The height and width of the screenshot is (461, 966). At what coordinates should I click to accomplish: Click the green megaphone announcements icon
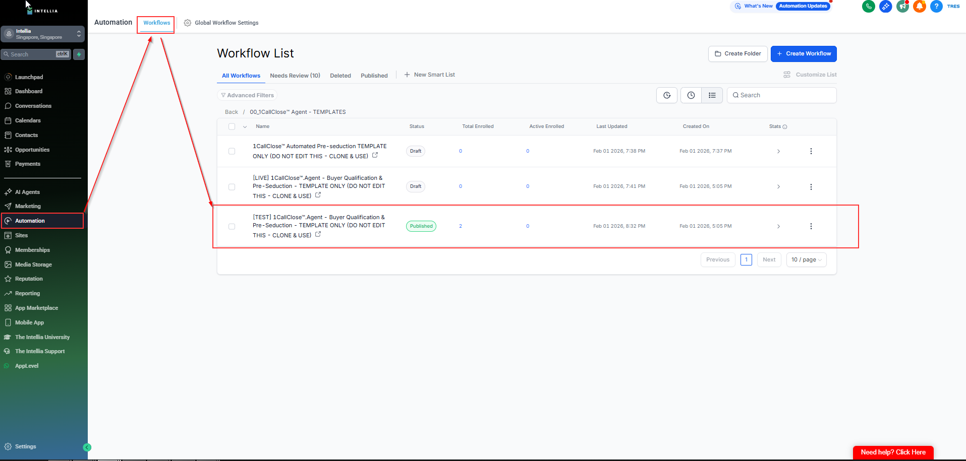tap(902, 7)
